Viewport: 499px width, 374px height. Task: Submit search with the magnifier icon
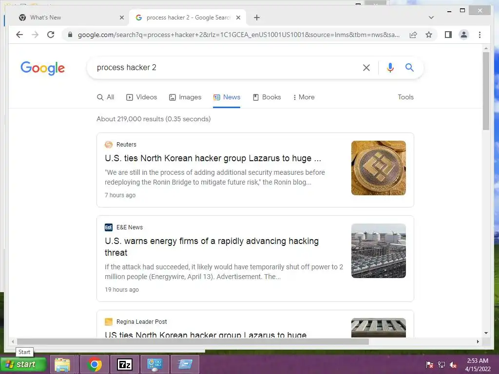pos(409,67)
